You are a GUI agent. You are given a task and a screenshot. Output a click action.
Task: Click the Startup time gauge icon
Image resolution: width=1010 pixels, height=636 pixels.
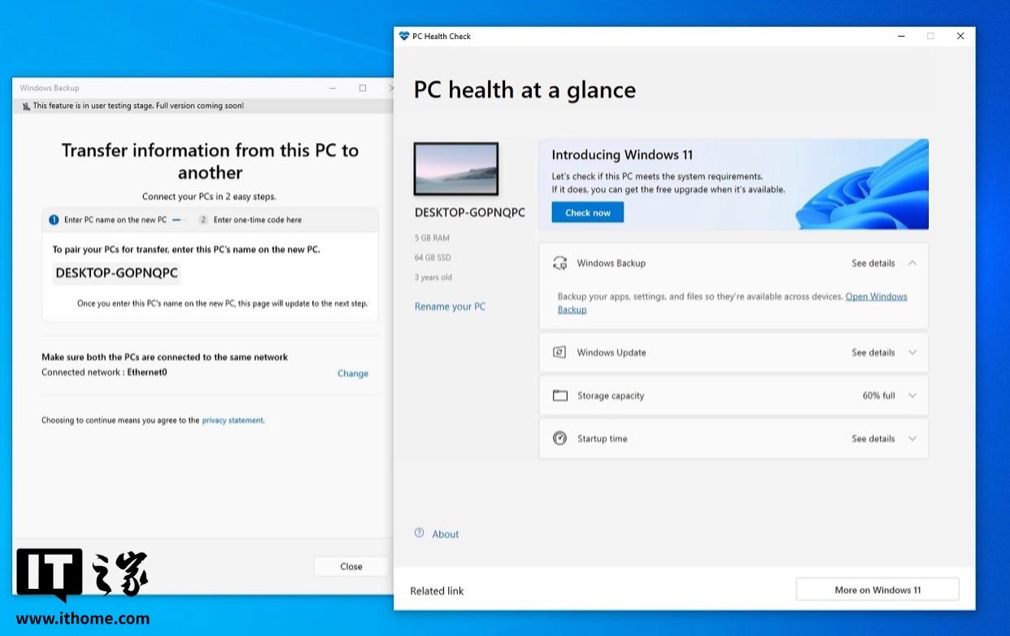tap(559, 438)
